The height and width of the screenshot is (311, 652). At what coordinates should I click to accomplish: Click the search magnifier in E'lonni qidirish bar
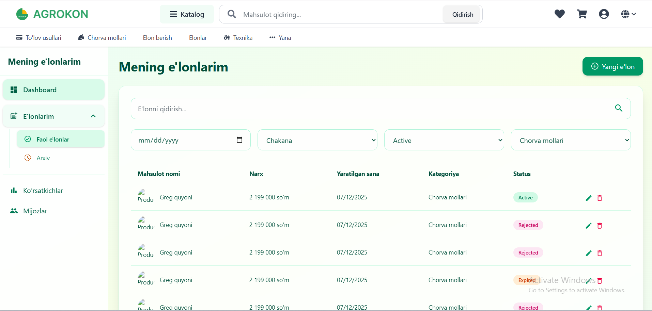pyautogui.click(x=619, y=108)
